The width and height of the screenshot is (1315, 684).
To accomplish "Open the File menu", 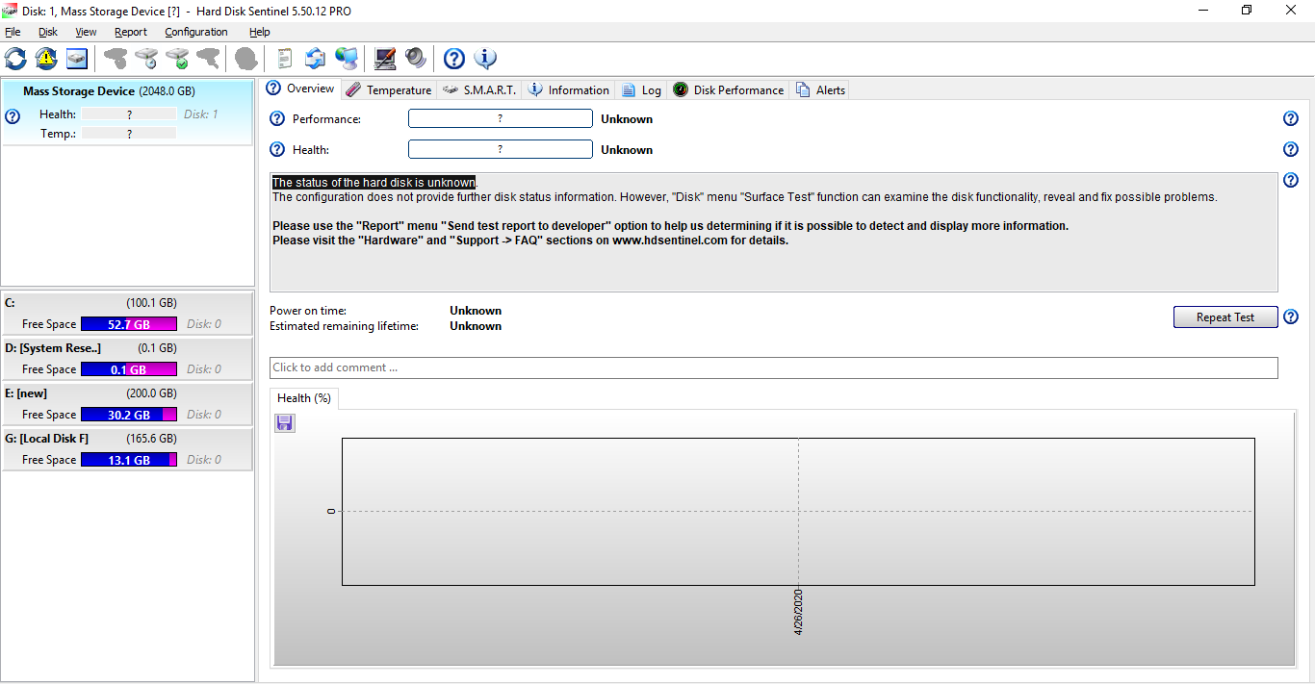I will (x=13, y=32).
